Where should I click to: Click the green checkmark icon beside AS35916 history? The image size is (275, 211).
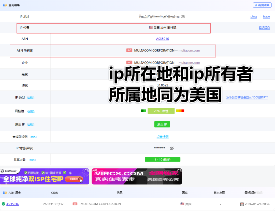3,204
